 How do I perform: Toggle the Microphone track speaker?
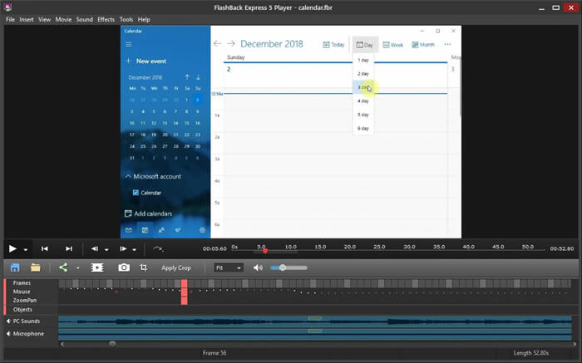click(8, 334)
